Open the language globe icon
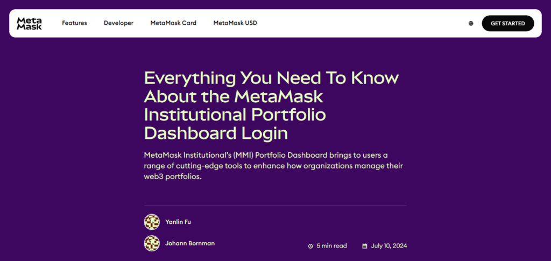551x261 pixels. point(471,24)
